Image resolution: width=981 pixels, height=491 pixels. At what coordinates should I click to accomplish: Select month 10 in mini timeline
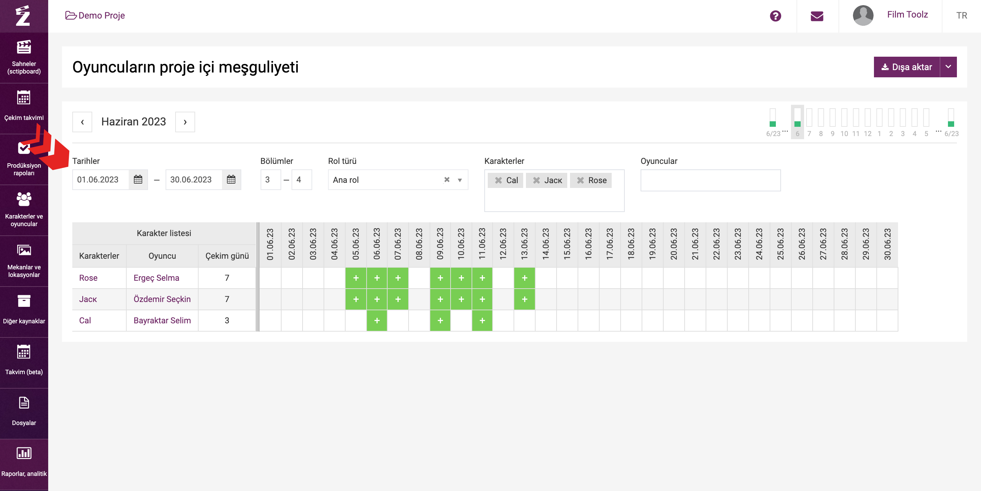click(844, 122)
